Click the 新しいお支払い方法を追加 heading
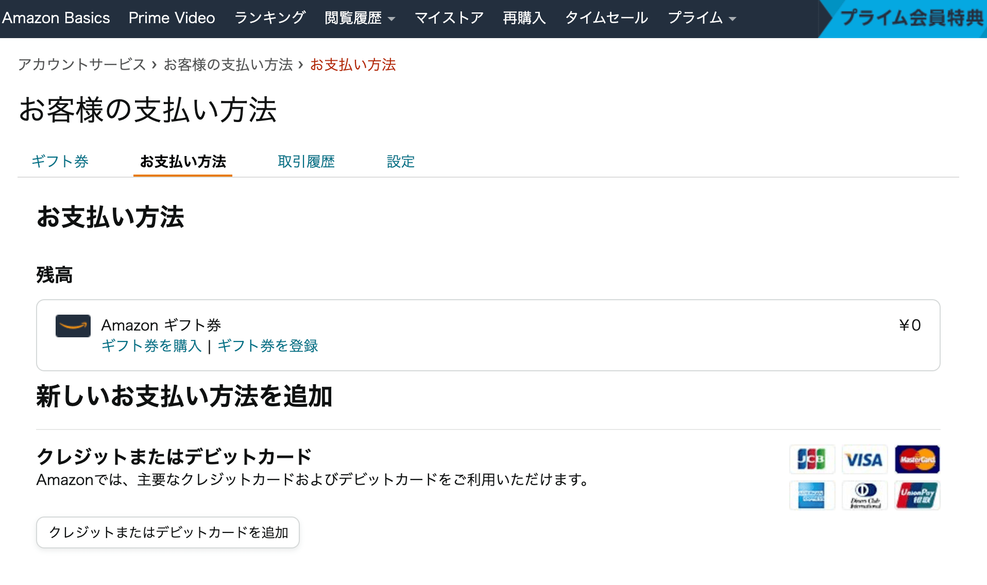This screenshot has width=987, height=585. (184, 397)
